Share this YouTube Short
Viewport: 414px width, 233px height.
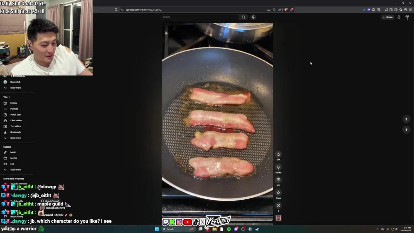(278, 193)
